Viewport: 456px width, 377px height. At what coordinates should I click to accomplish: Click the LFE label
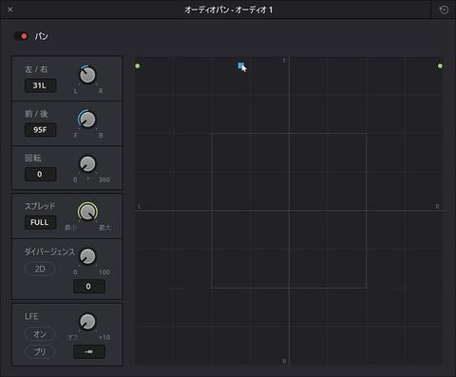click(31, 316)
